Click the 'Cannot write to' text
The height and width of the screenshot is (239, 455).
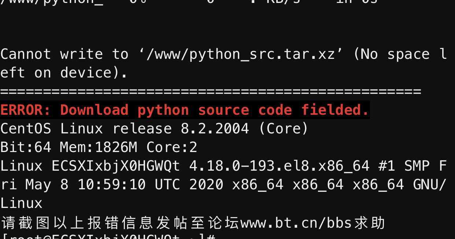coord(64,54)
